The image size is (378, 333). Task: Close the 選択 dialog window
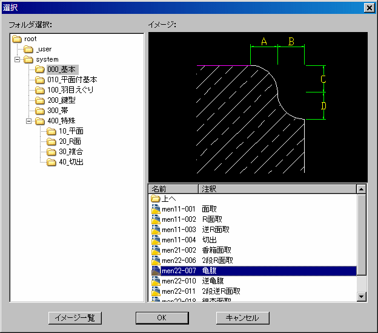pyautogui.click(x=370, y=8)
